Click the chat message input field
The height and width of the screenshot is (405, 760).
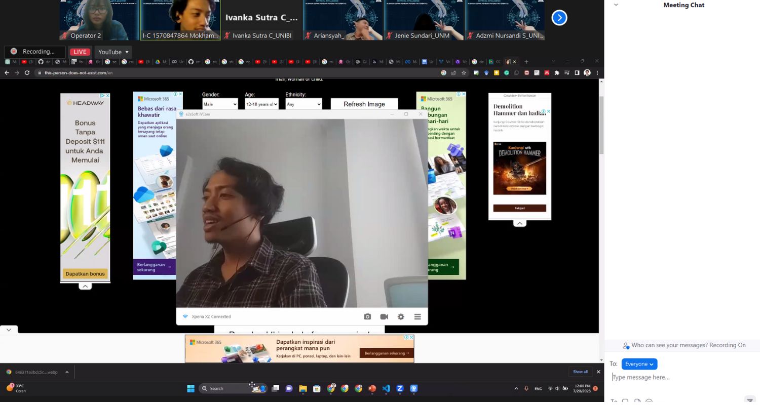[x=679, y=377]
